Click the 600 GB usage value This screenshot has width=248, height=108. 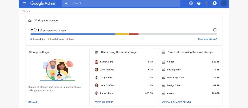(149, 93)
